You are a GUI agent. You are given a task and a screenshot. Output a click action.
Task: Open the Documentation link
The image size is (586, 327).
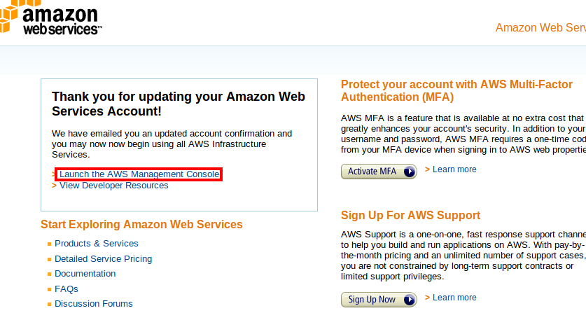(85, 274)
